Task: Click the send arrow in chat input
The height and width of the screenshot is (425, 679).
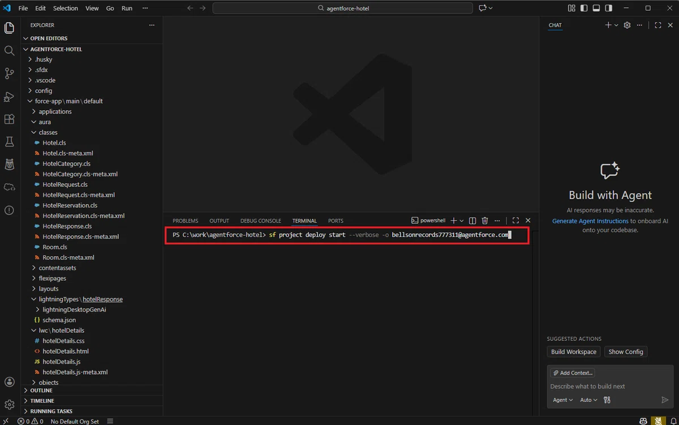Action: [665, 400]
